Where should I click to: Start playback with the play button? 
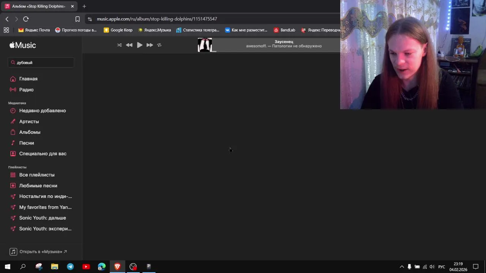(140, 45)
